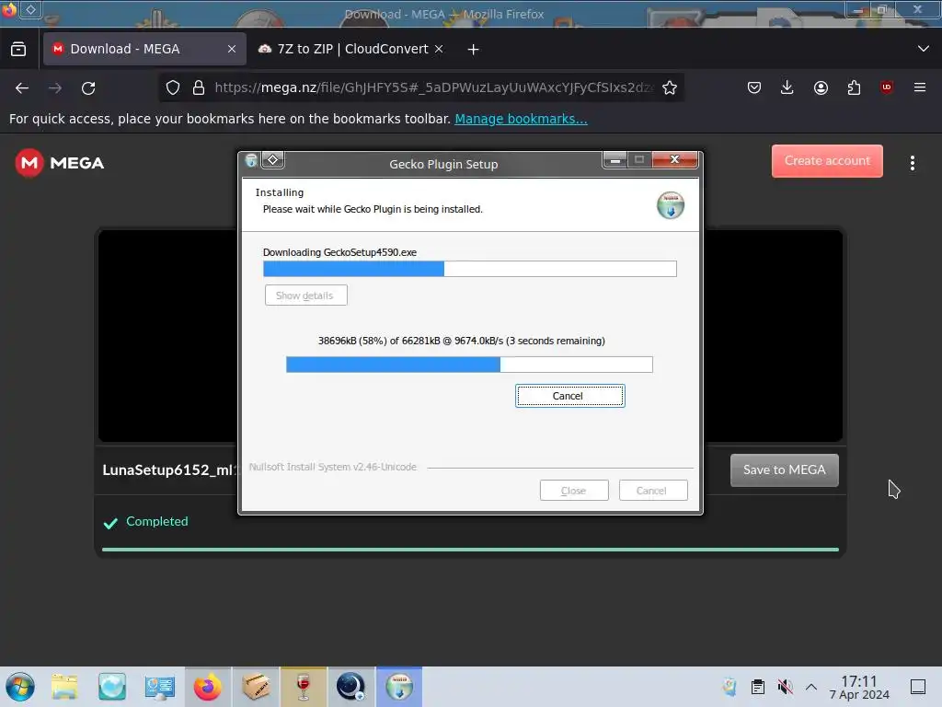Open the Firefox downloads panel
This screenshot has height=707, width=942.
[x=787, y=87]
